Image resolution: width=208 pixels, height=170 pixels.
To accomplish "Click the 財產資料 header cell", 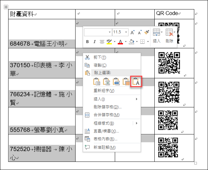I will coord(42,14).
